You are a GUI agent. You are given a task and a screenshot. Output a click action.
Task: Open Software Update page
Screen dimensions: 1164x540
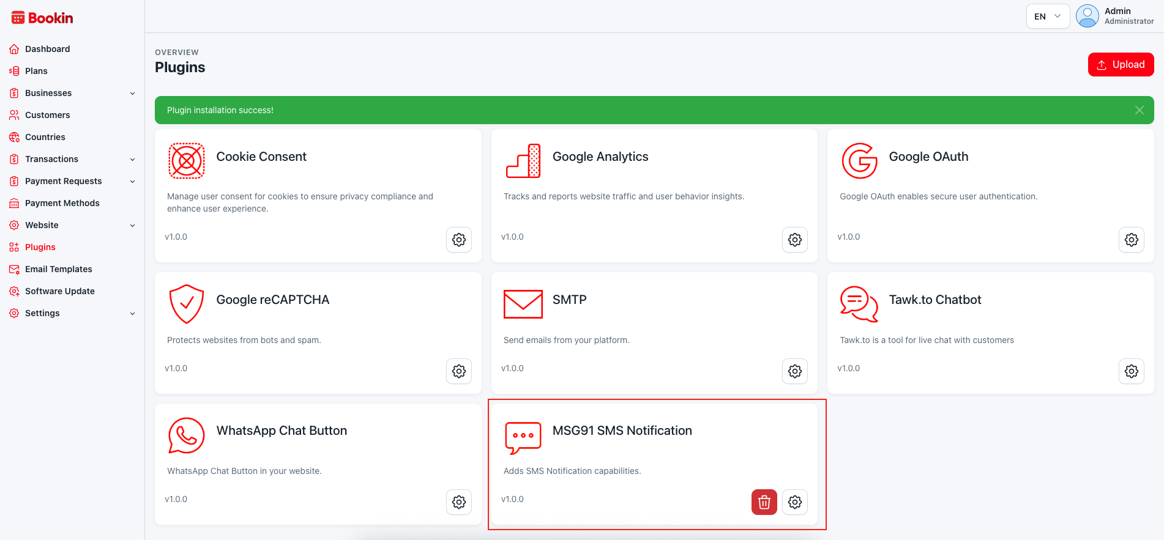click(x=59, y=291)
